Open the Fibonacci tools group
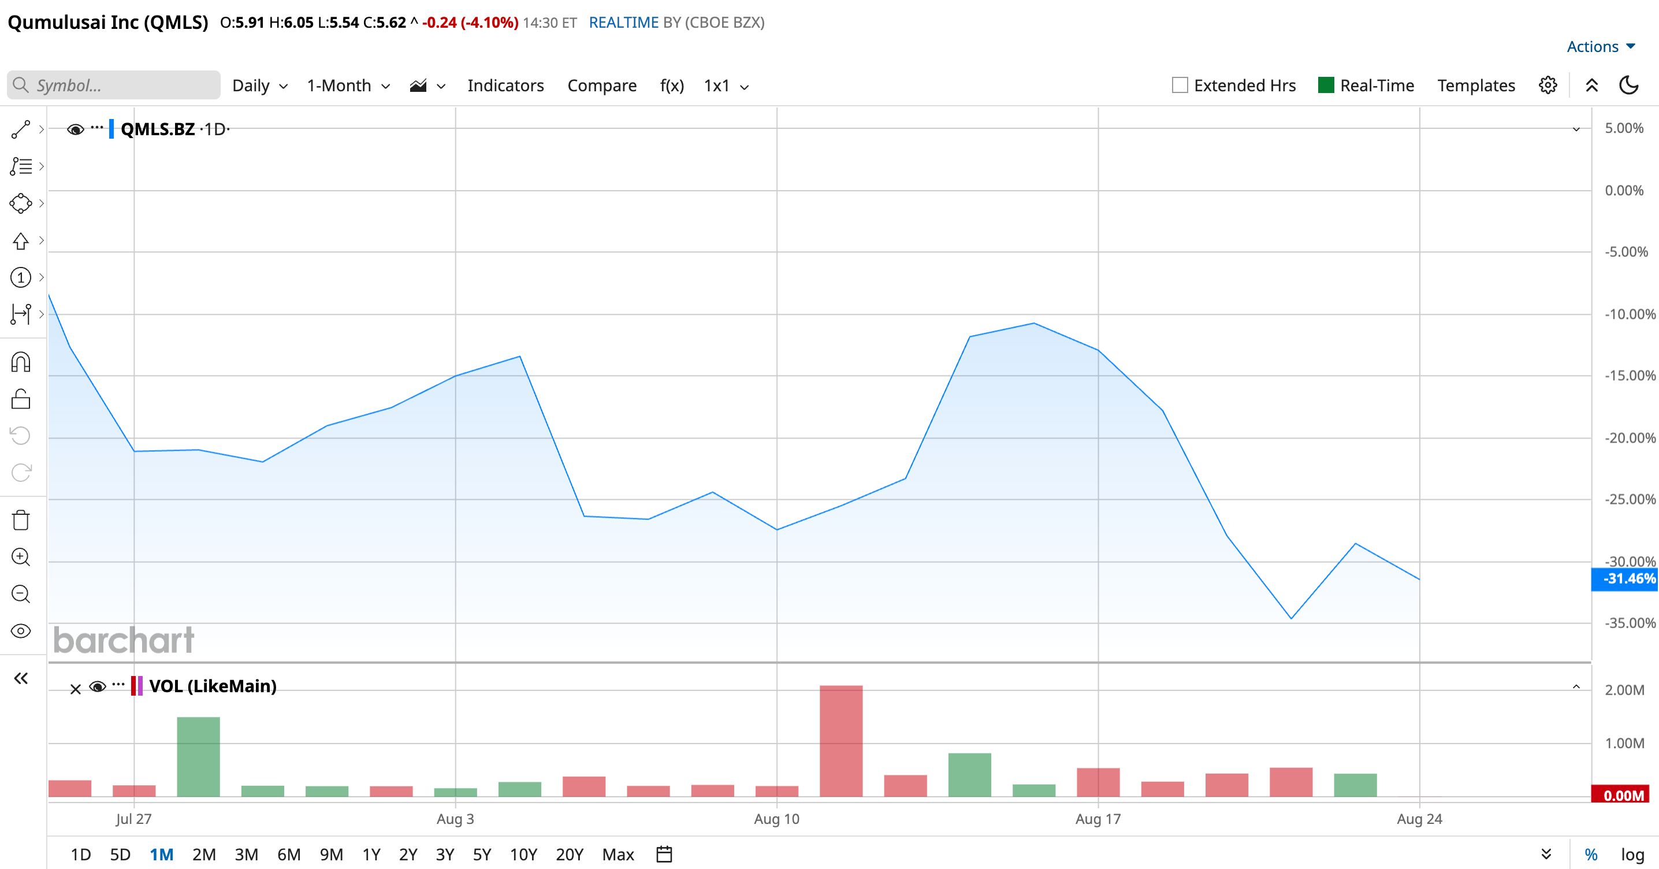1659x869 pixels. click(21, 166)
